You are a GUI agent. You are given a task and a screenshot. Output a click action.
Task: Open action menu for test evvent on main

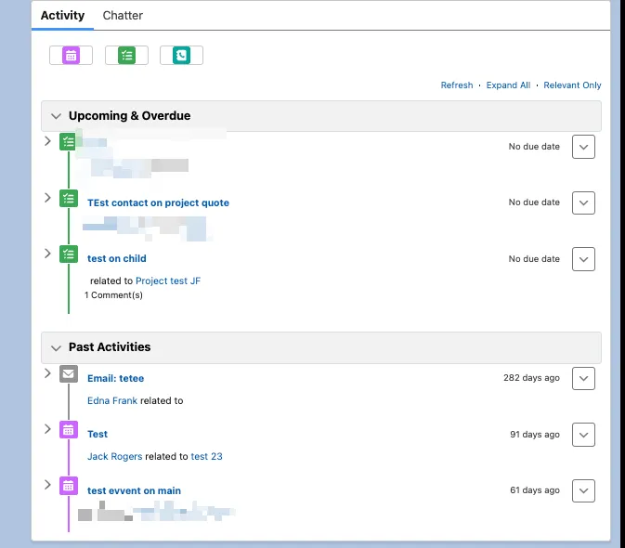point(583,490)
